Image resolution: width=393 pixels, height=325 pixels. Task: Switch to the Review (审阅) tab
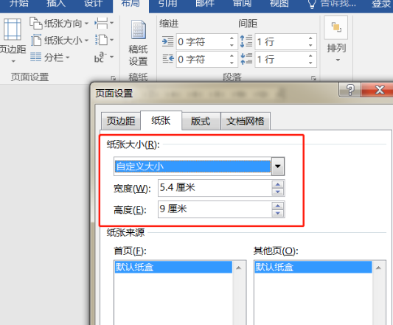242,4
